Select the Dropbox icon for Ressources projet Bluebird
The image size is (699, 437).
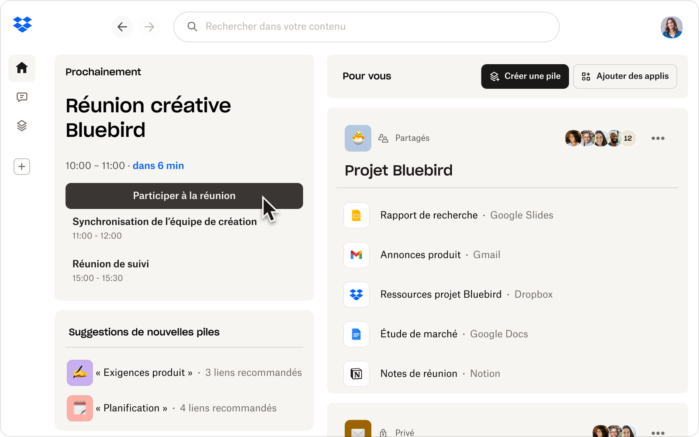pyautogui.click(x=356, y=295)
